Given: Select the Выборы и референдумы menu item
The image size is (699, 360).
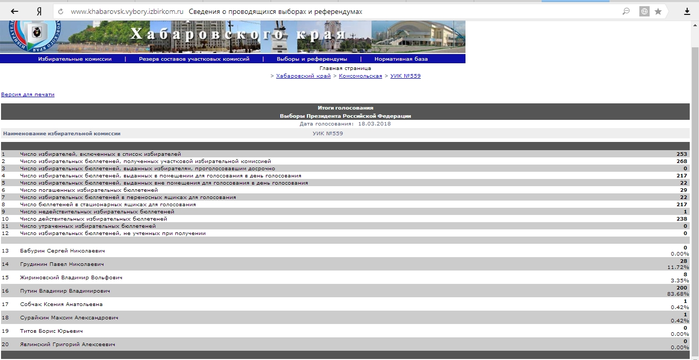Looking at the screenshot, I should point(312,59).
